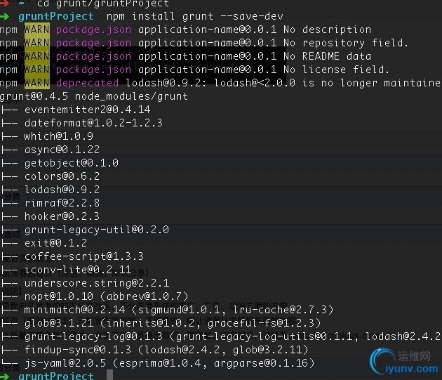Click iconv-lite@0.2.11 entry

(x=78, y=270)
